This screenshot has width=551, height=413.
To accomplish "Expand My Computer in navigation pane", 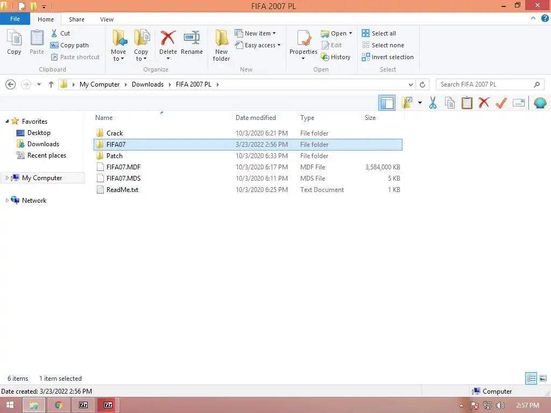I will [x=6, y=178].
